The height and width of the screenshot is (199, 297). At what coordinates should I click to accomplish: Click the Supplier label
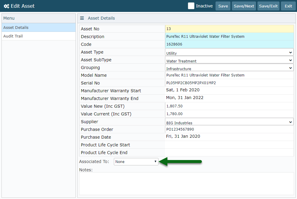(89, 122)
